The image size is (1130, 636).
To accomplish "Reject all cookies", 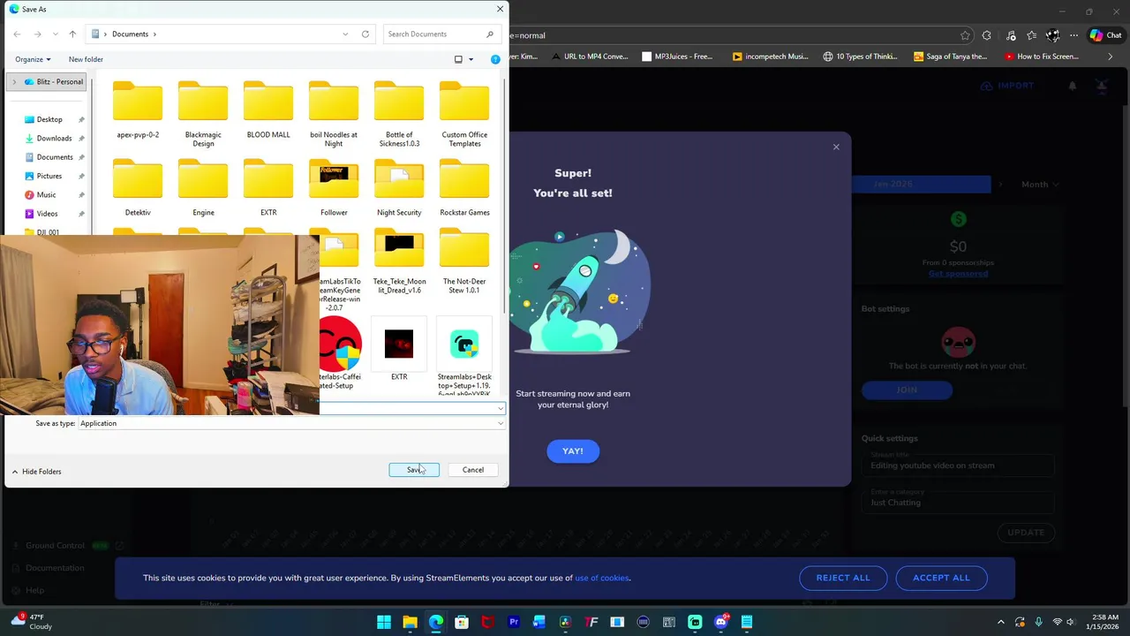I will tap(843, 578).
